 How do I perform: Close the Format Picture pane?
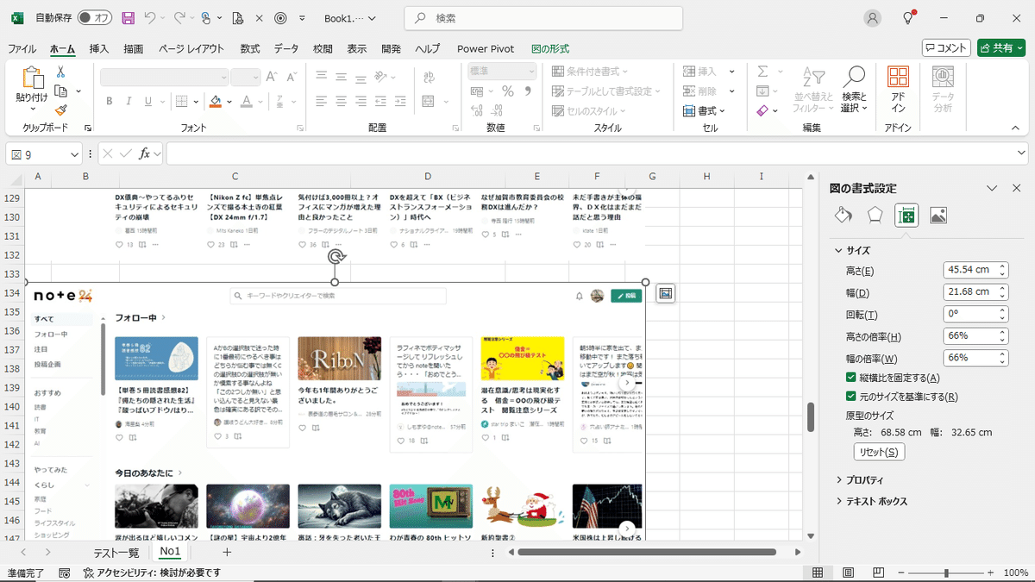[x=1016, y=188]
